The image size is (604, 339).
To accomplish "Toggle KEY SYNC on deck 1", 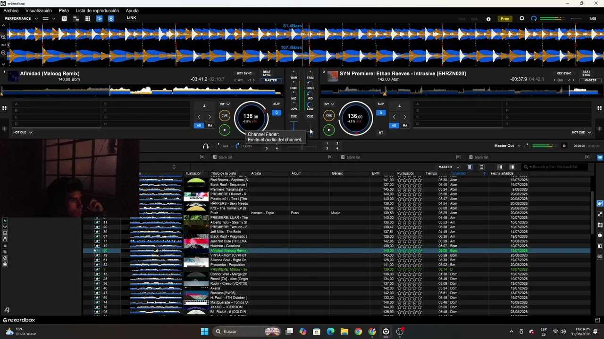I will coord(244,73).
